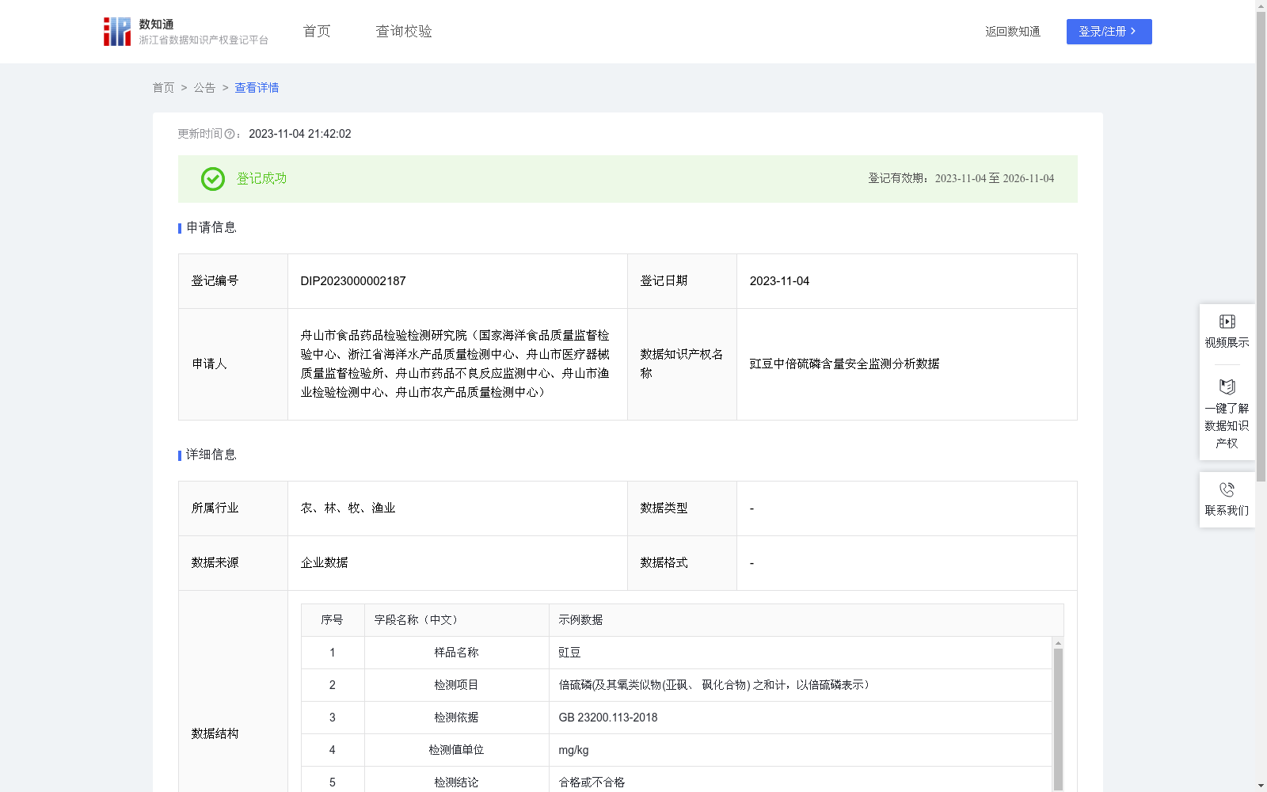Click the 合格或不合格 sample value
This screenshot has width=1267, height=792.
[x=592, y=782]
